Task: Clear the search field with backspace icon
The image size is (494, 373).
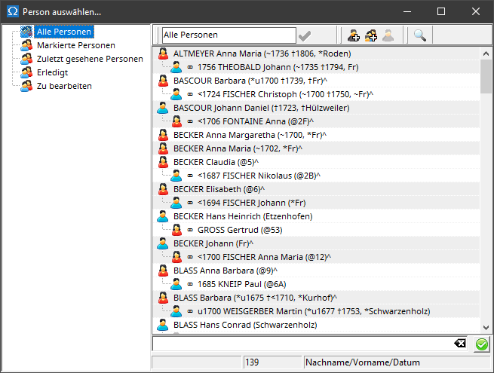Action: (x=461, y=344)
